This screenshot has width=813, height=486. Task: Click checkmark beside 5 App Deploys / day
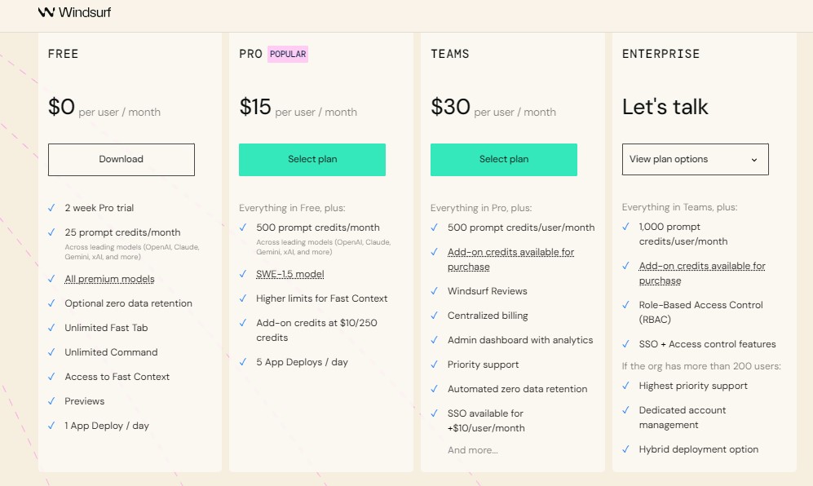[243, 362]
